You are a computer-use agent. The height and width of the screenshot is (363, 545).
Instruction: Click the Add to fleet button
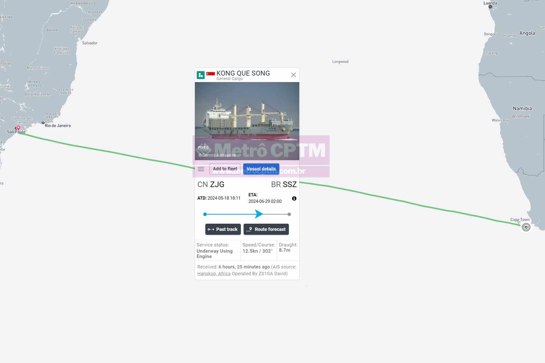click(x=225, y=169)
